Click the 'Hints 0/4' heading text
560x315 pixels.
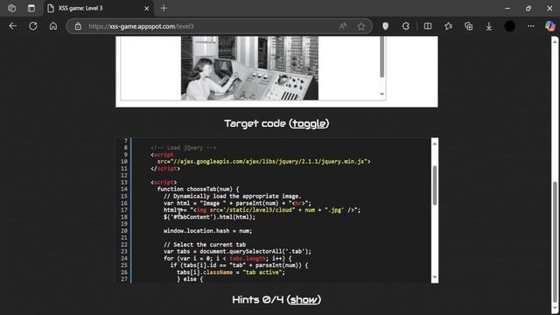click(258, 299)
